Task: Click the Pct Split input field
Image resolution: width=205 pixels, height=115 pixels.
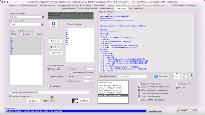Action: coord(89,69)
